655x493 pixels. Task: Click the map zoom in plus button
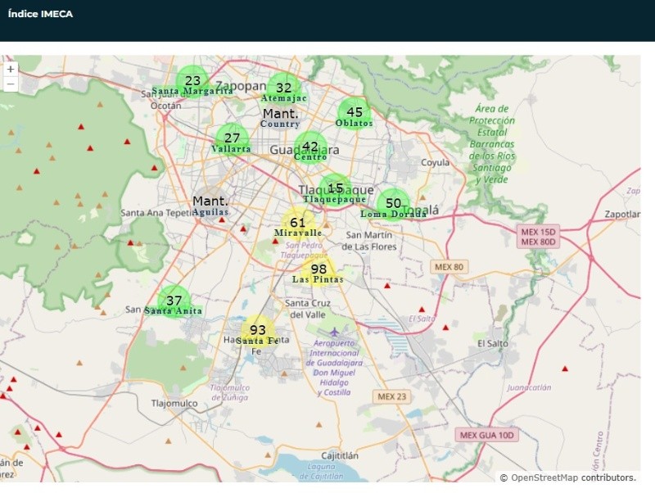[x=11, y=70]
